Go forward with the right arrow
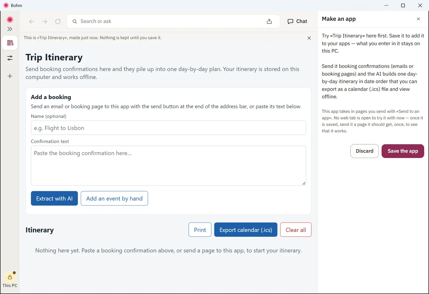 point(45,21)
